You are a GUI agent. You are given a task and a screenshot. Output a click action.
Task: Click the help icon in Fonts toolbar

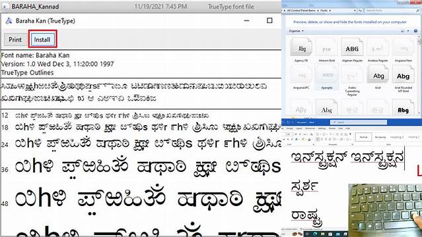(x=415, y=31)
